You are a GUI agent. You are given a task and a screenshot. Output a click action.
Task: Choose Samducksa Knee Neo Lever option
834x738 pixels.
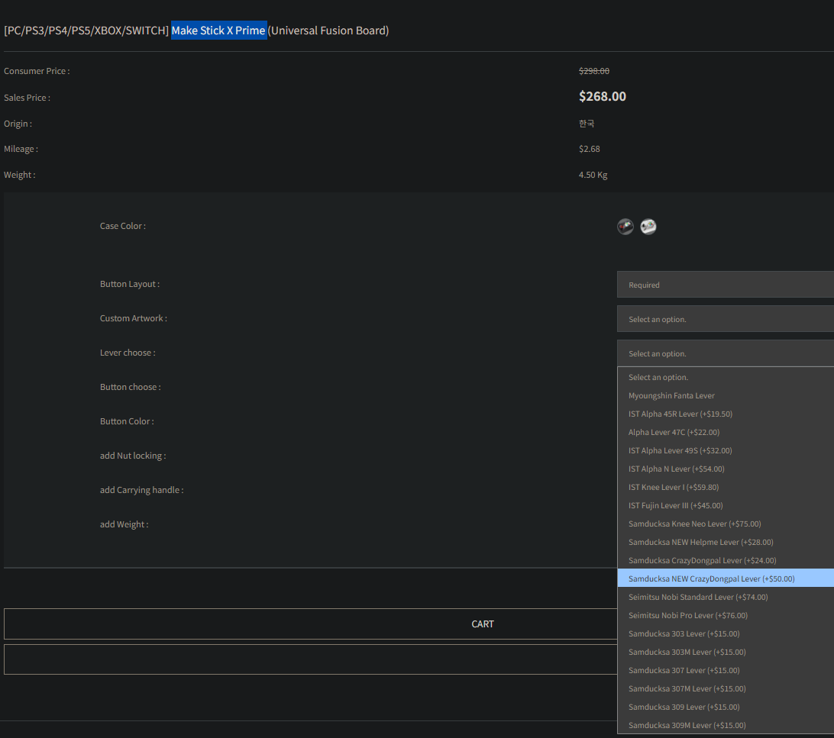(694, 524)
